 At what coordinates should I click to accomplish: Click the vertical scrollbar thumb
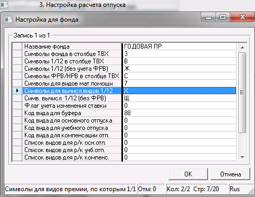[x=242, y=92]
